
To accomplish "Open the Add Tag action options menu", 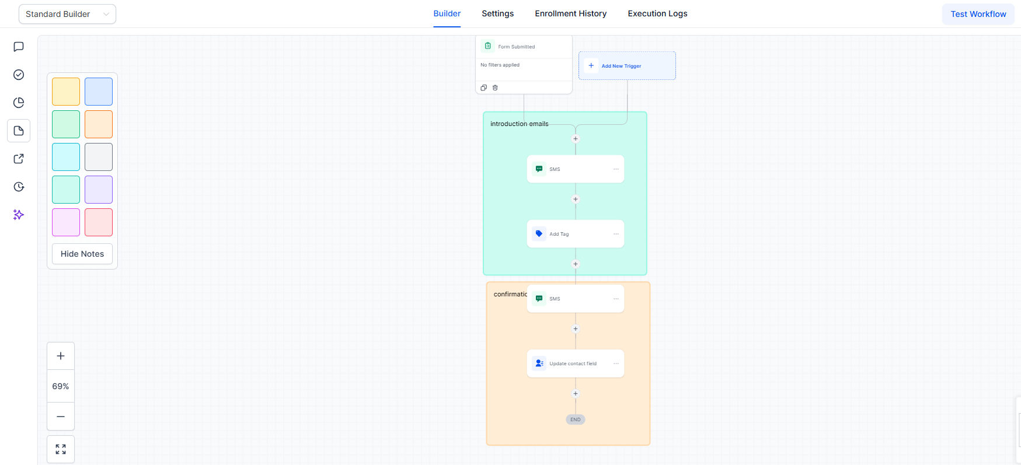I will coord(616,234).
